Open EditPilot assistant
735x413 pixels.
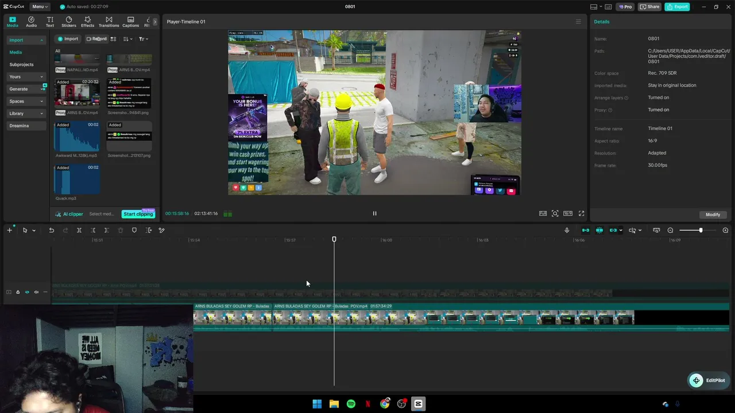pos(710,380)
